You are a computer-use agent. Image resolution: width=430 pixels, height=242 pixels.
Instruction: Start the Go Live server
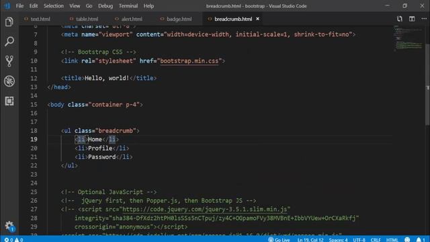coord(279,239)
